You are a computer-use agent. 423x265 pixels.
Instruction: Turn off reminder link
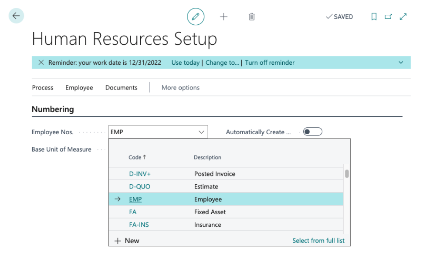[x=270, y=63]
